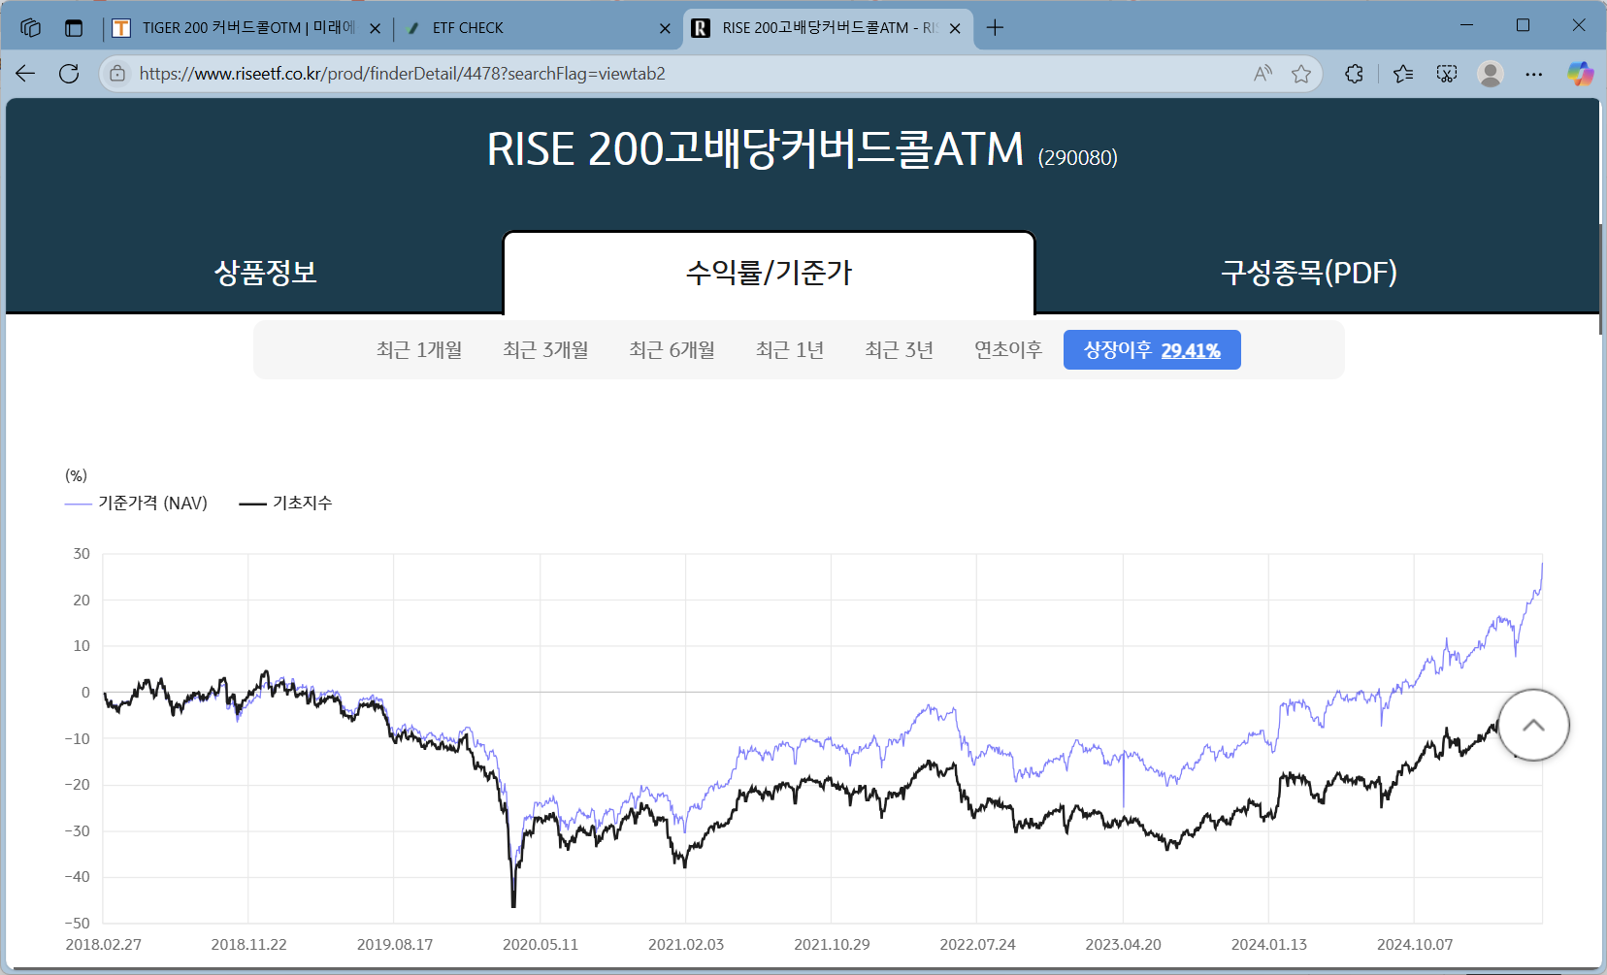Select the 연초이후 period
1607x975 pixels.
1007,350
